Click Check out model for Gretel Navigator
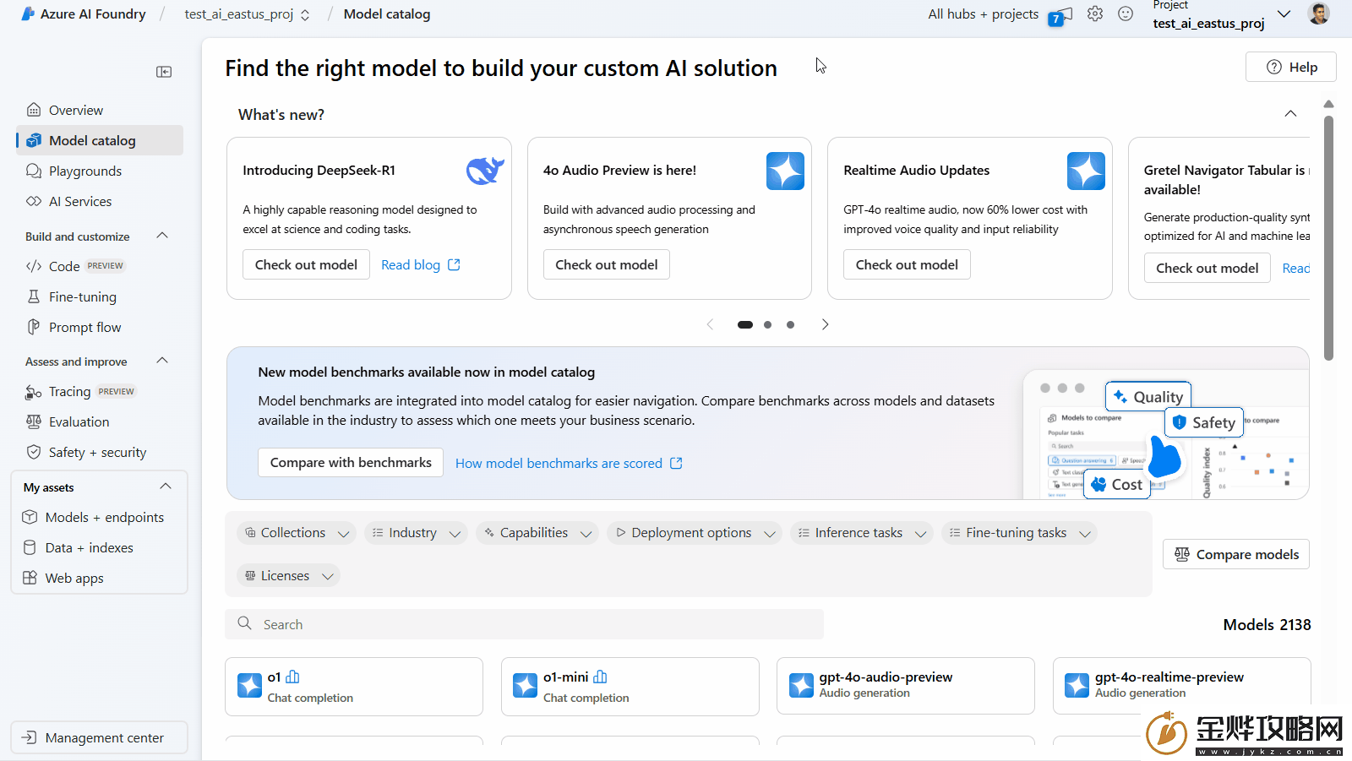Screen dimensions: 1352x761 click(1208, 268)
